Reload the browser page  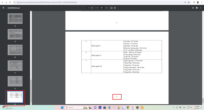[10, 2]
